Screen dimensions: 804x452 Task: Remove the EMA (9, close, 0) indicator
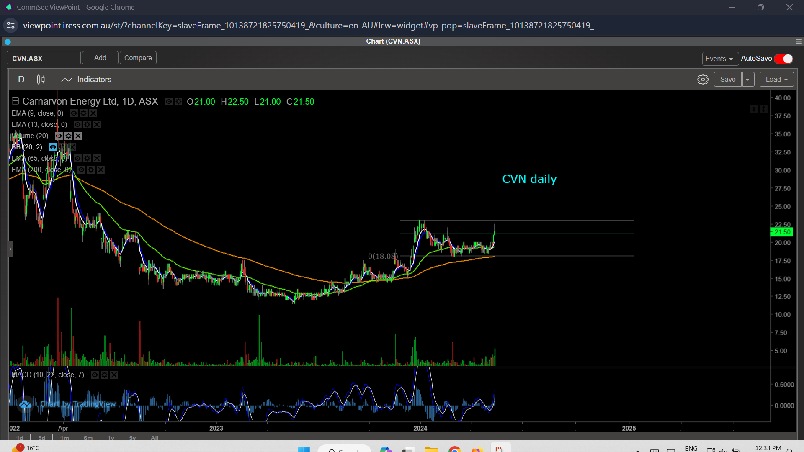pyautogui.click(x=93, y=113)
